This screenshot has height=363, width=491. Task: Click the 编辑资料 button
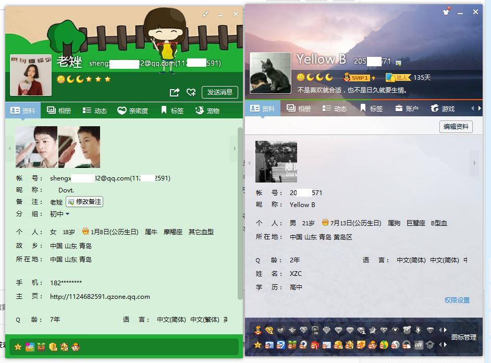[x=456, y=127]
